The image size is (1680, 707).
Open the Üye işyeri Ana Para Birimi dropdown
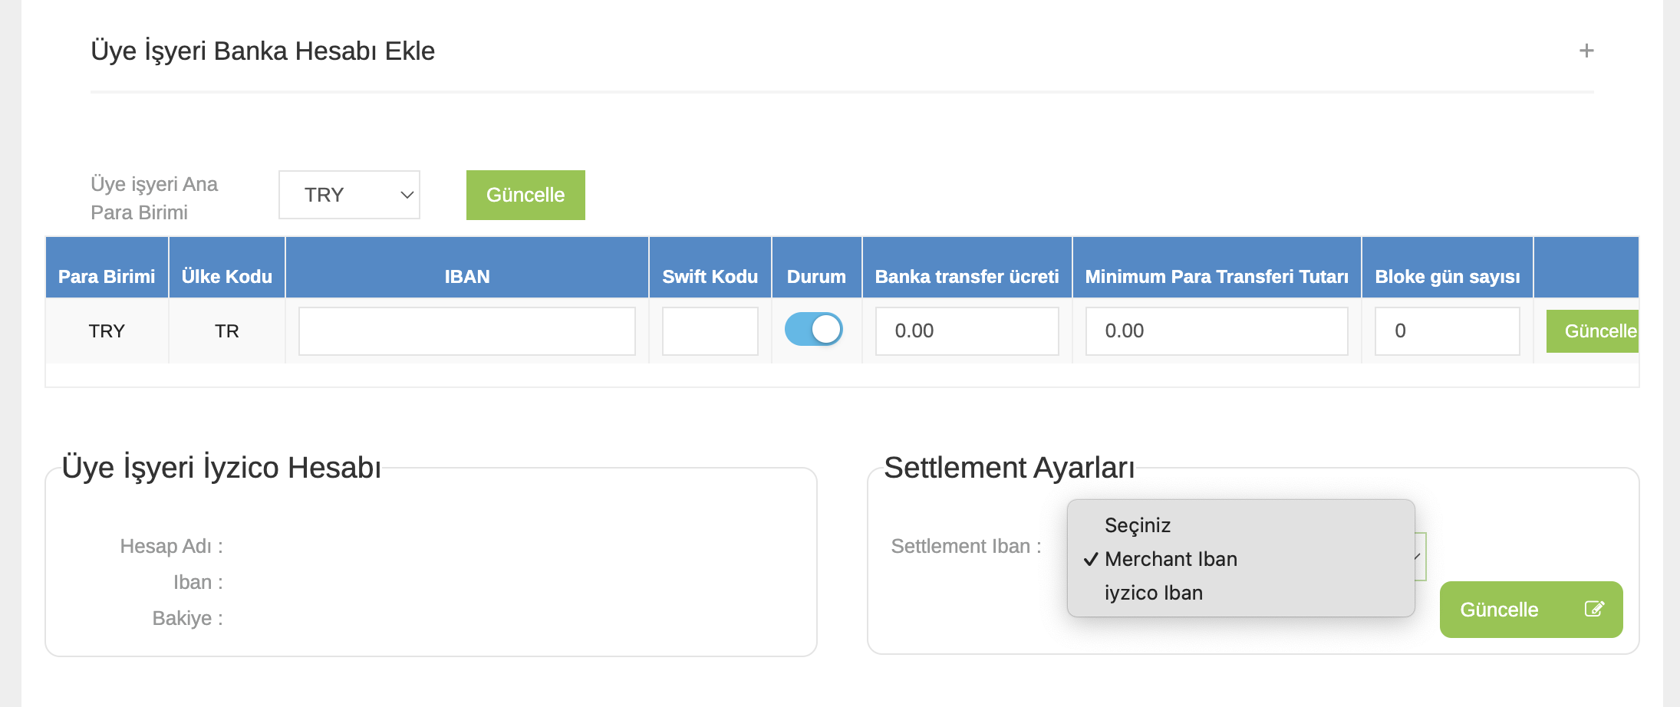(x=349, y=195)
